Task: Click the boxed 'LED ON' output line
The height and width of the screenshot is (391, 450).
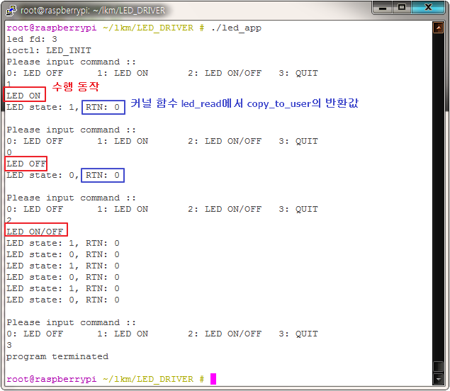Action: point(23,96)
